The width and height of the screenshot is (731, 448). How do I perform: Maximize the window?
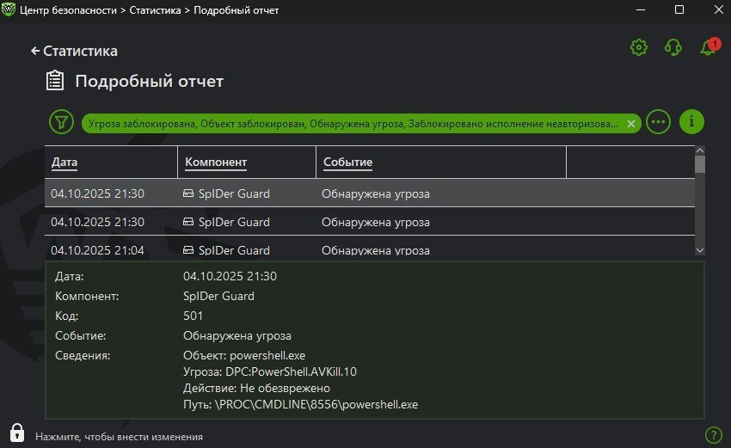679,9
